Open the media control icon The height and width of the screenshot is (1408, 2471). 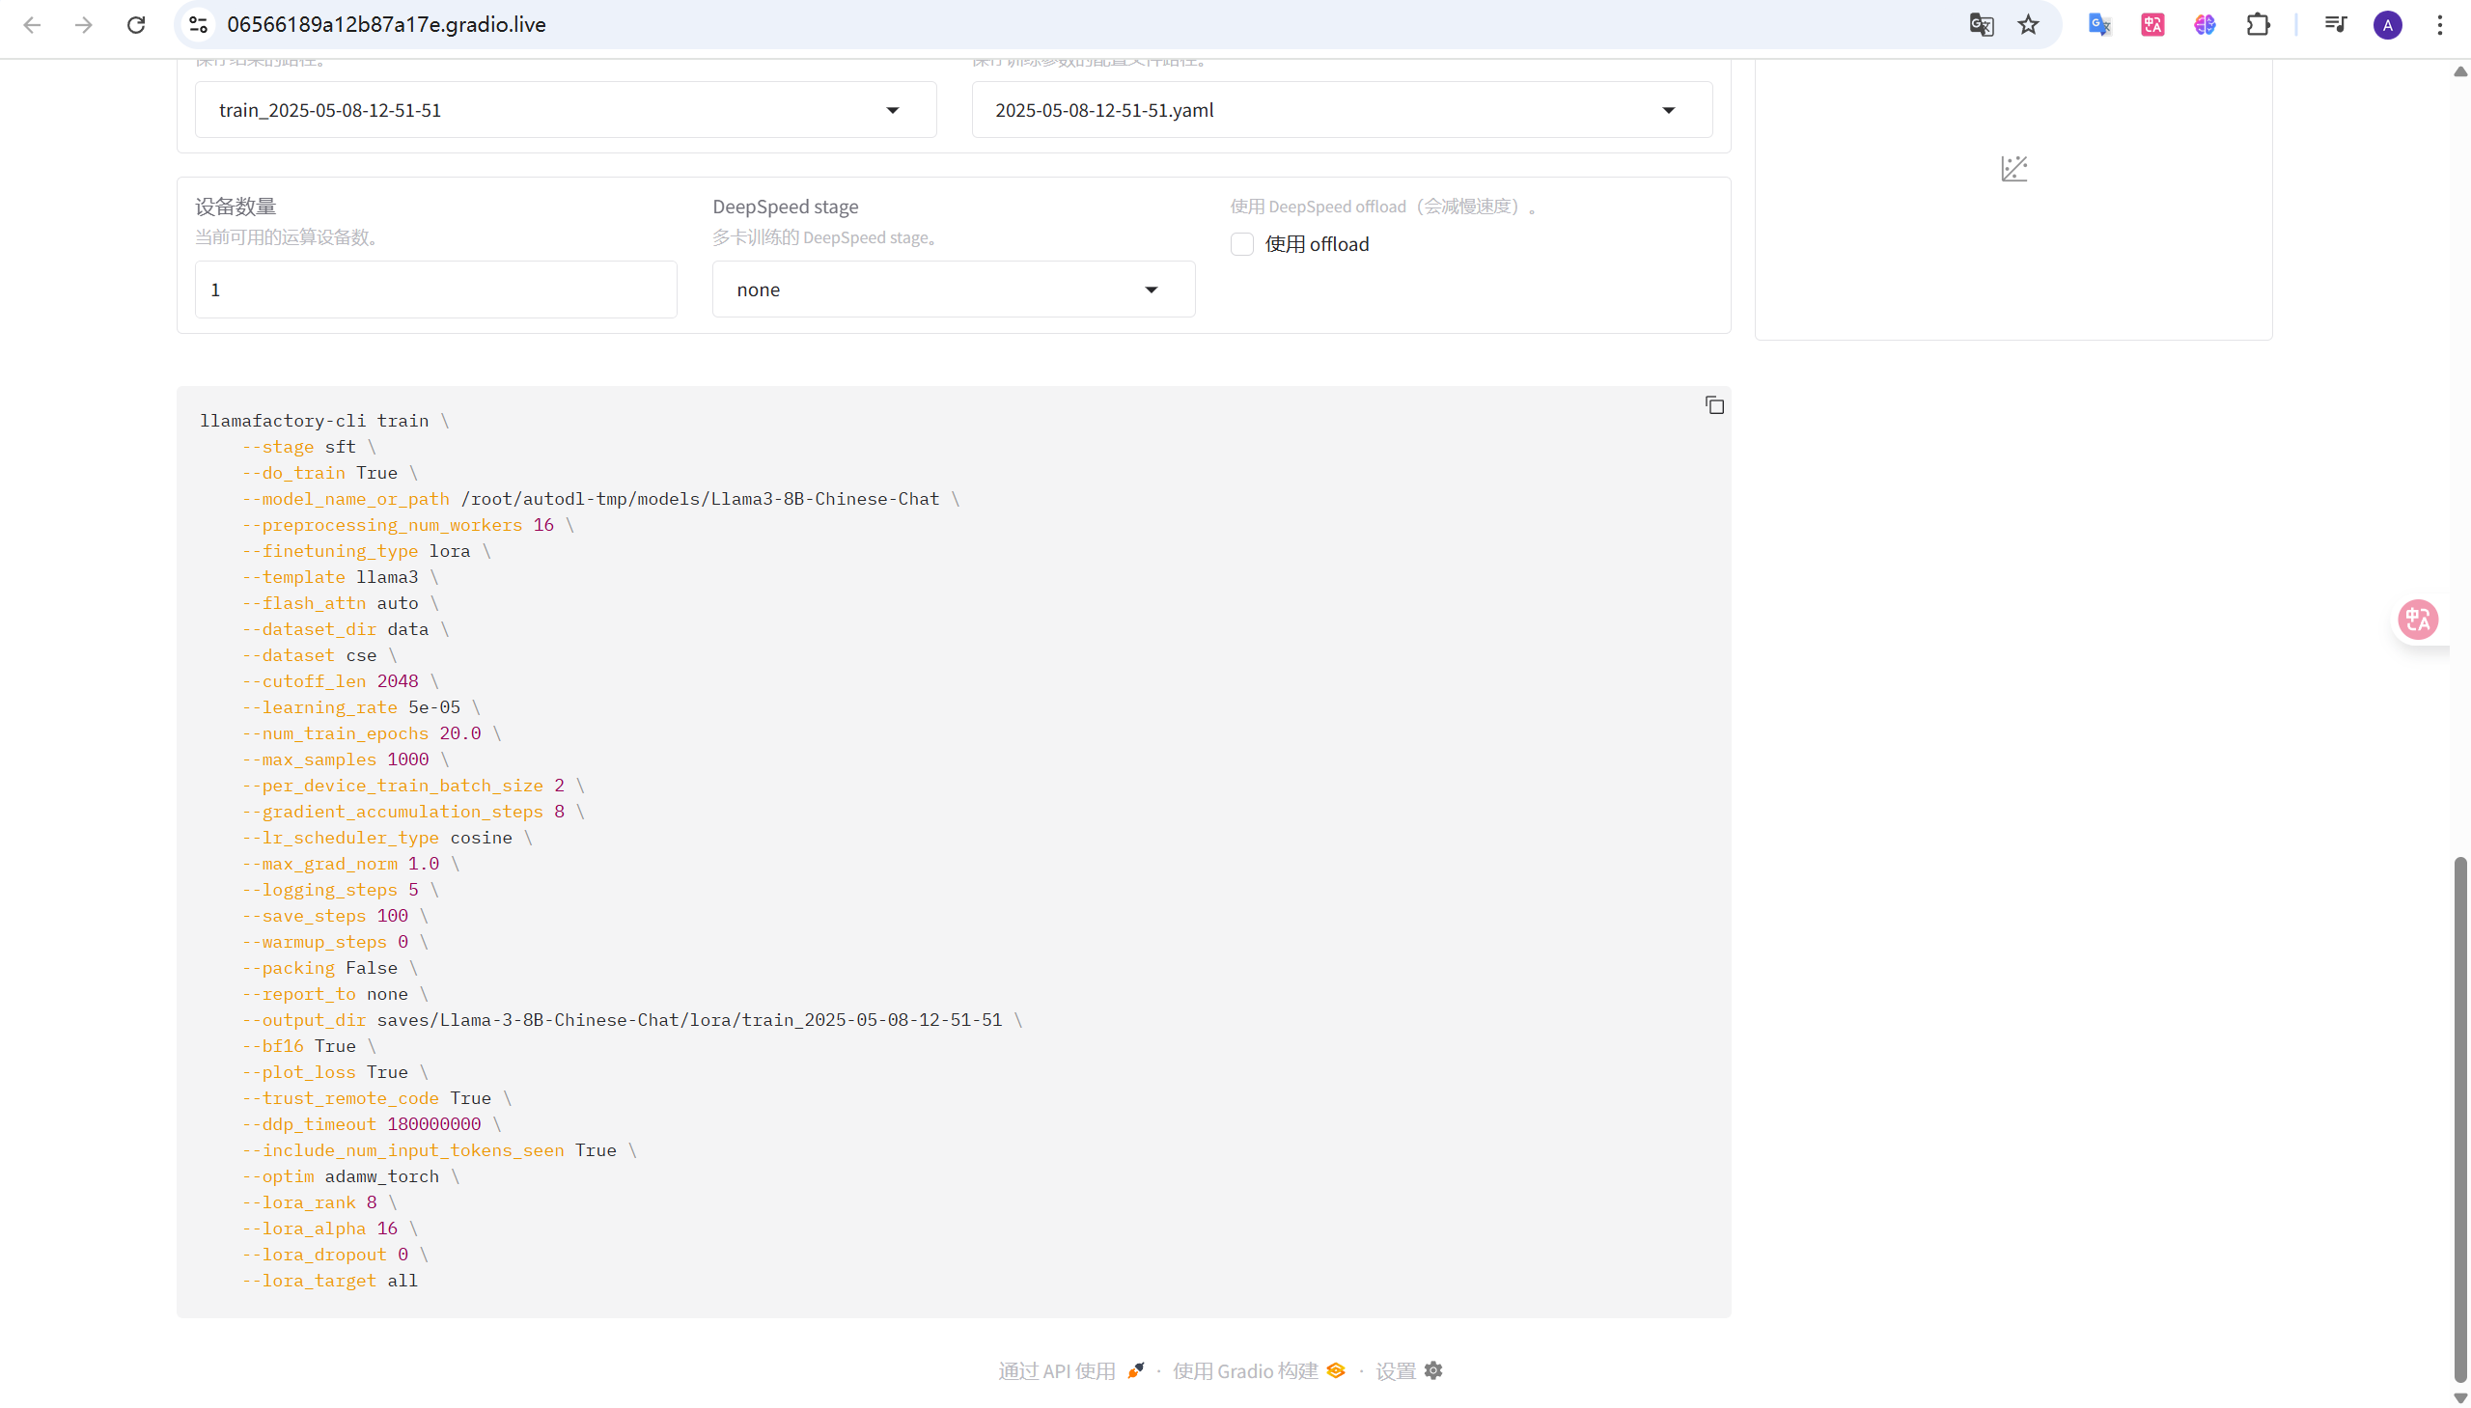point(2335,25)
